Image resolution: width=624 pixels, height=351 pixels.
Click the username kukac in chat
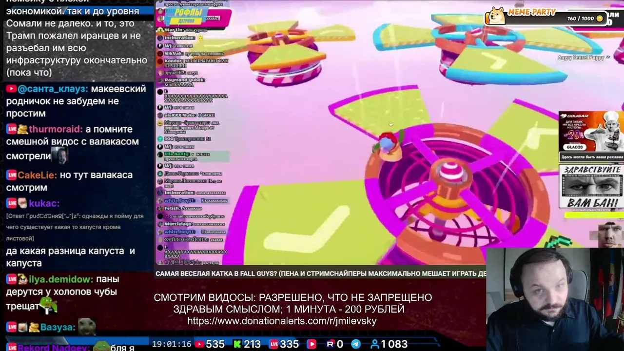tap(44, 203)
